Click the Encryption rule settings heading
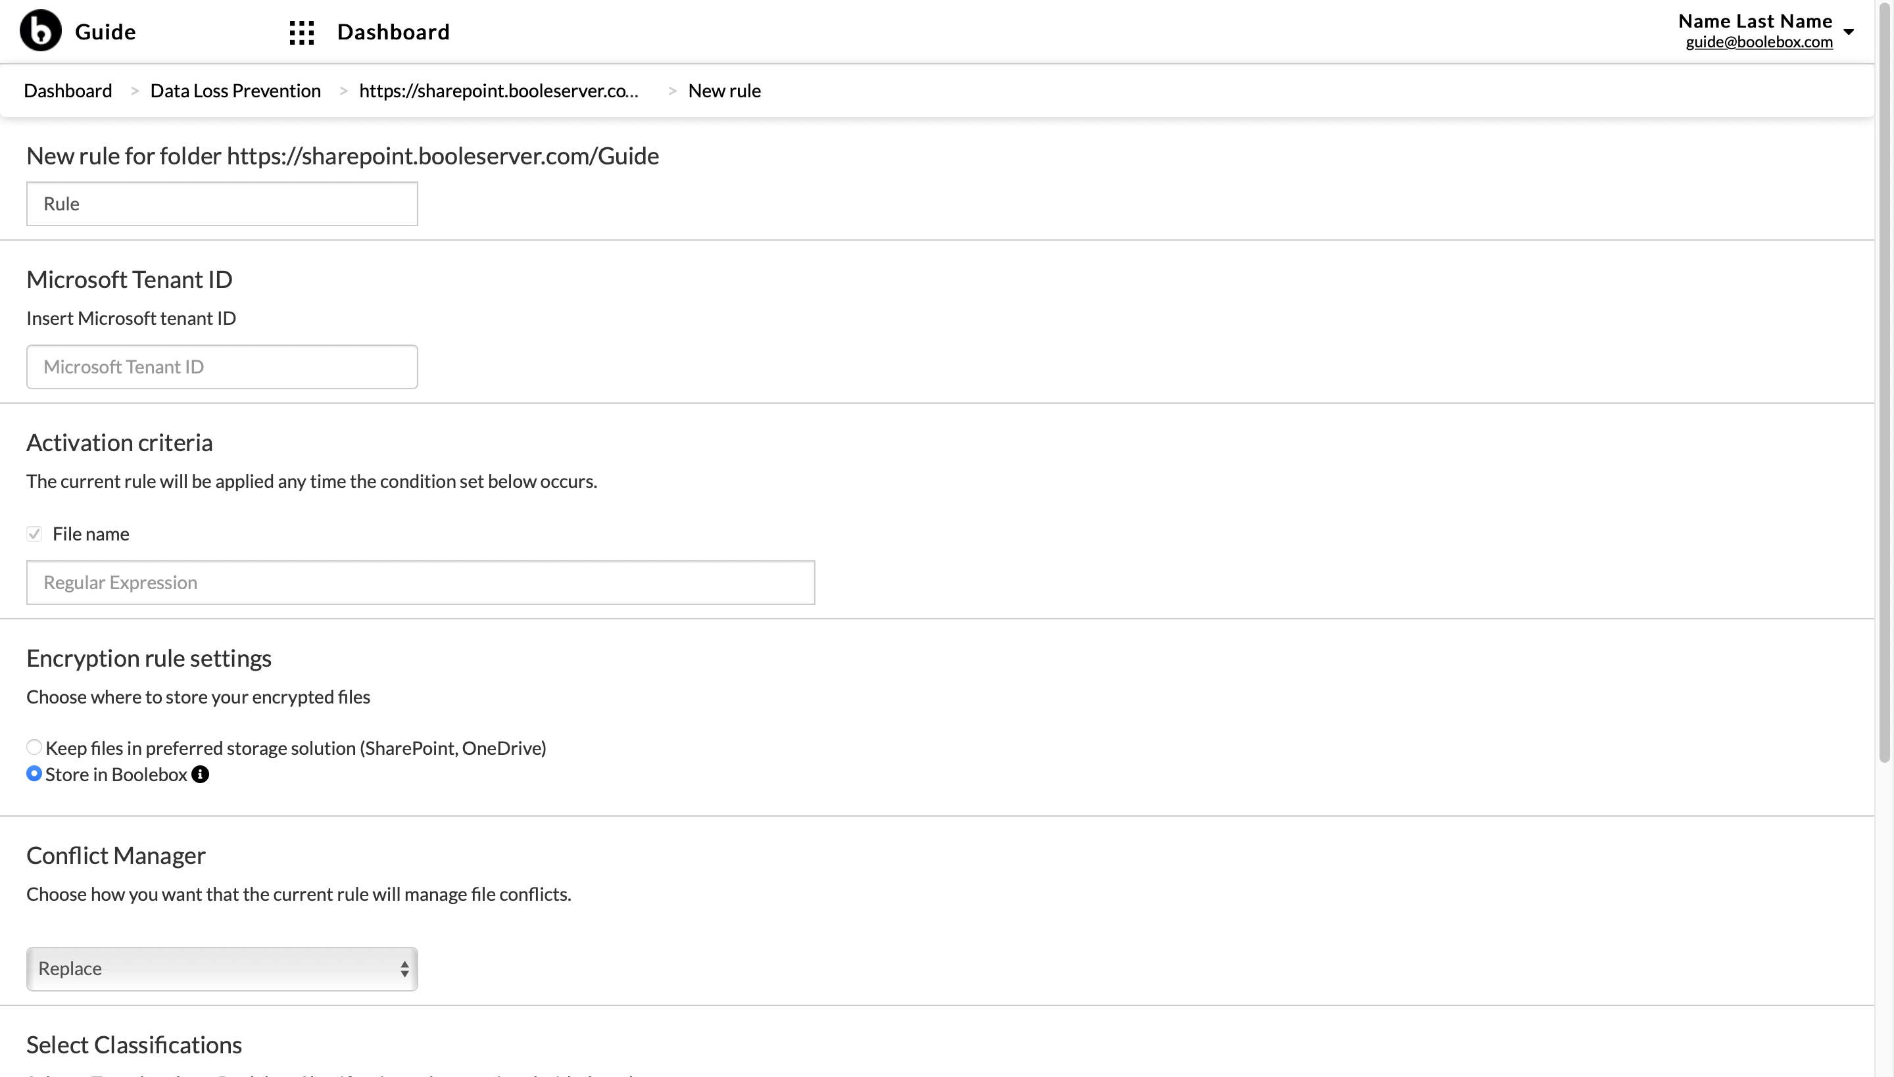Image resolution: width=1894 pixels, height=1077 pixels. 149,658
